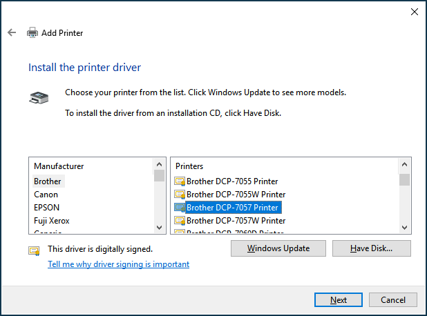Open Windows Update for more models
This screenshot has width=427, height=316.
pos(278,248)
